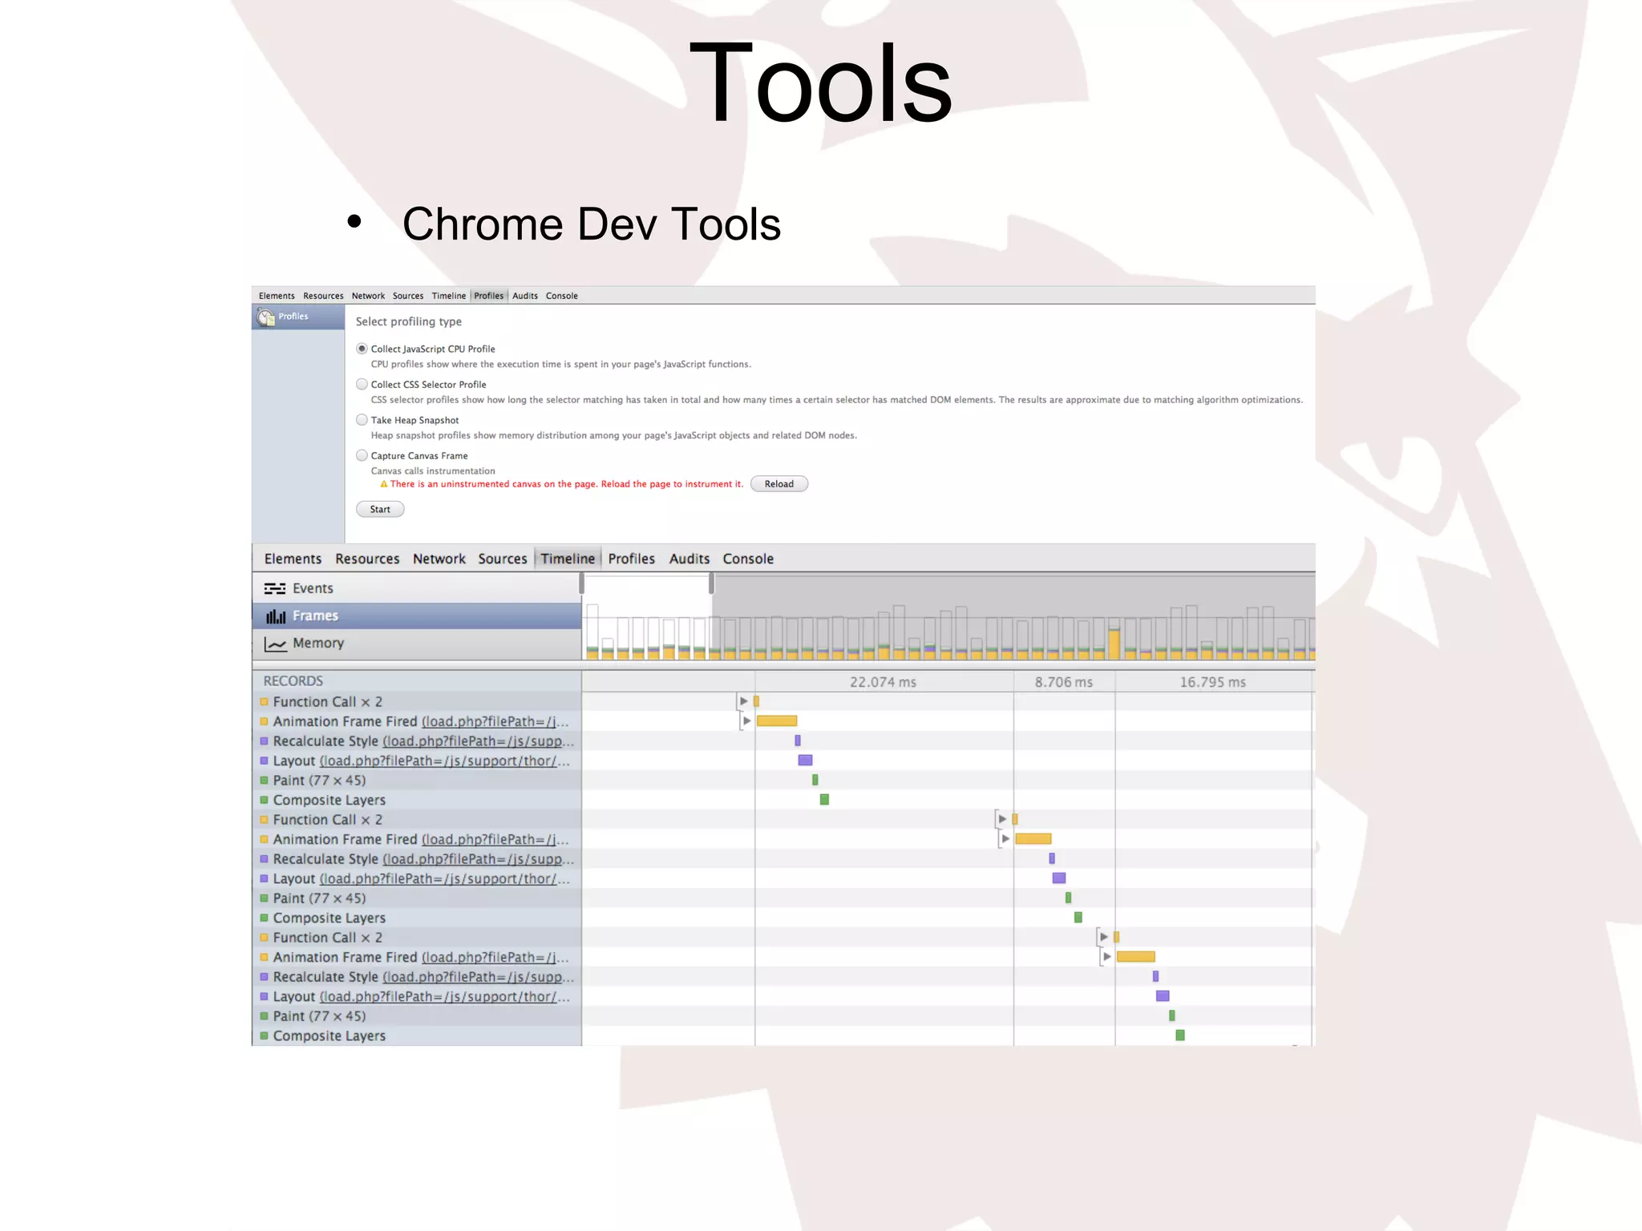Open the Profiles sidebar clock icon
Screen dimensions: 1642x1231
point(266,317)
